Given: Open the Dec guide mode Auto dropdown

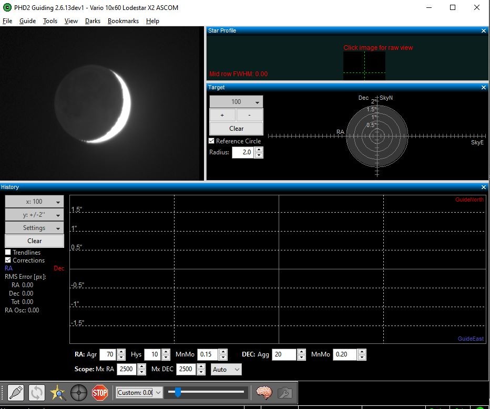Looking at the screenshot, I should (x=226, y=370).
